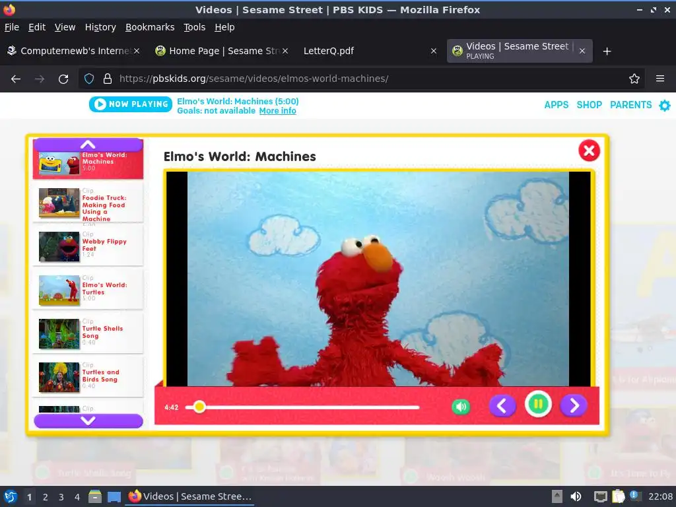The image size is (676, 507).
Task: Open the More info link
Action: coord(277,111)
